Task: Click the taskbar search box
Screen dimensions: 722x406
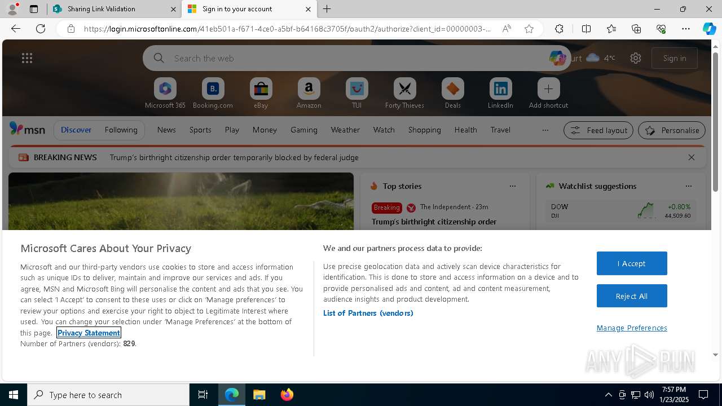Action: coord(108,395)
